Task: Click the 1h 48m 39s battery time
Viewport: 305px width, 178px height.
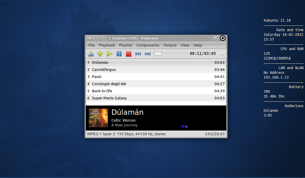Action: (274, 96)
